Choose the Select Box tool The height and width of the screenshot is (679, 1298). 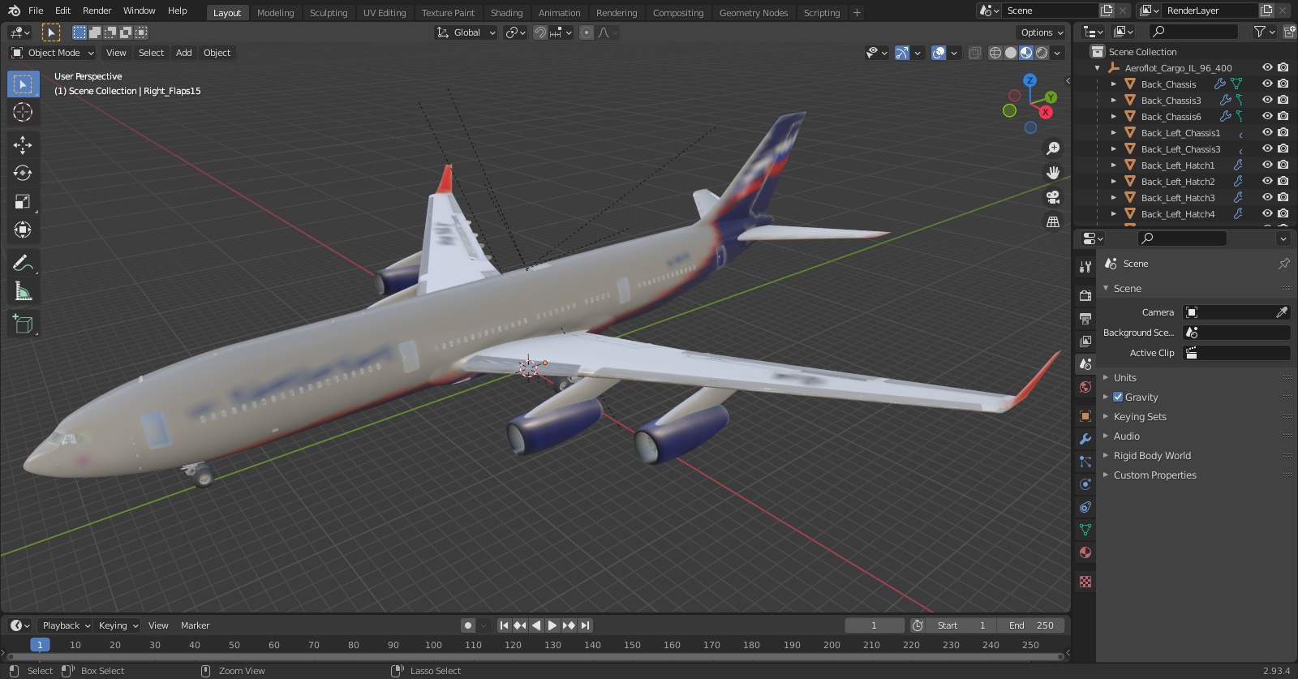pos(23,84)
